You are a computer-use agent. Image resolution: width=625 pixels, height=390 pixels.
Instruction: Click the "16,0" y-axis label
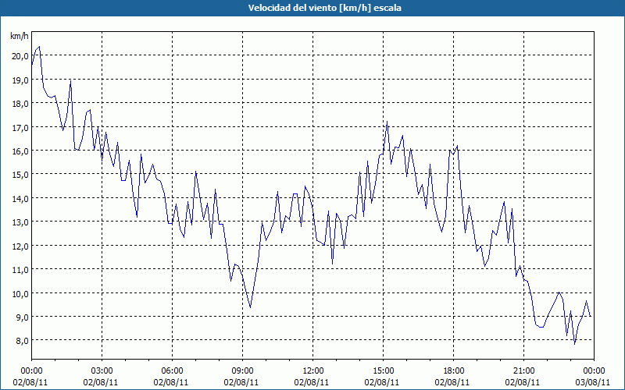[20, 151]
